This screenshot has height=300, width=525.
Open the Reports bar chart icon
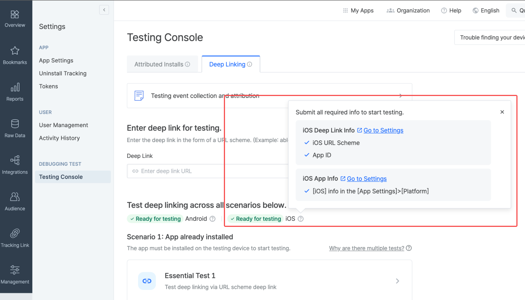[x=15, y=87]
